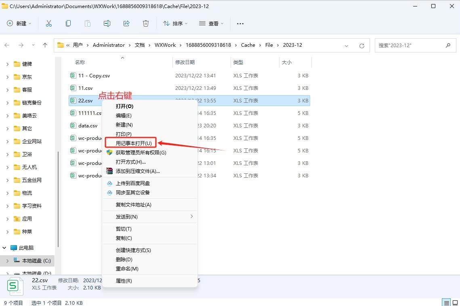The height and width of the screenshot is (306, 460).
Task: Open 发送到(N) submenu
Action: (149, 216)
